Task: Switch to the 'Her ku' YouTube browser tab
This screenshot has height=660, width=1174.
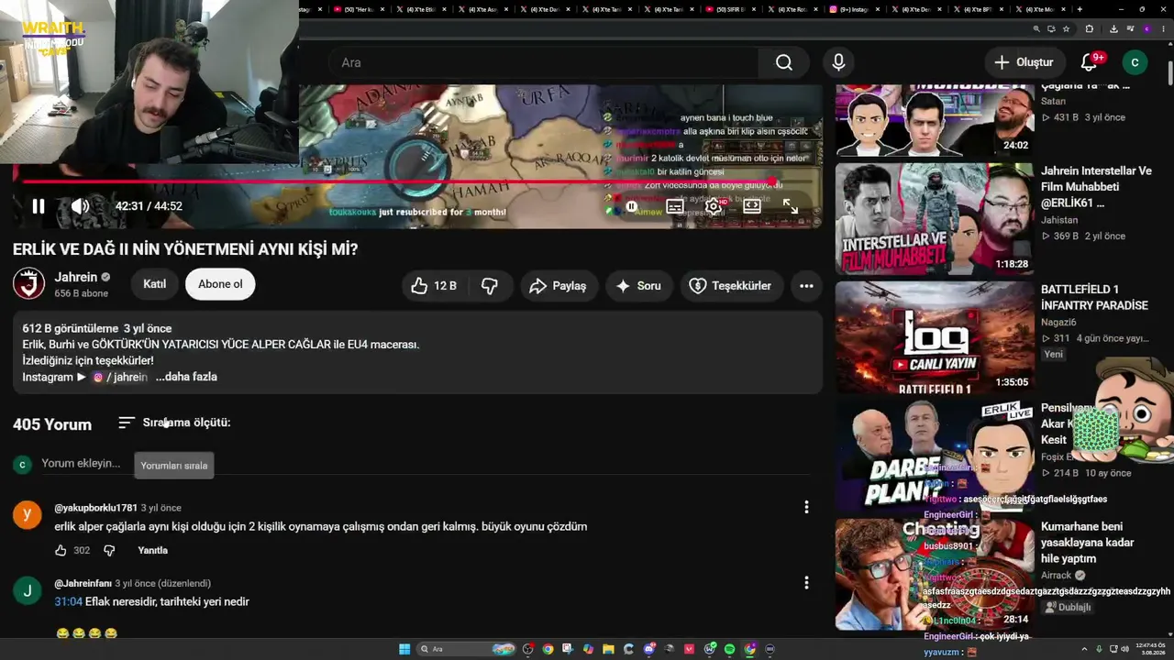Action: [358, 9]
